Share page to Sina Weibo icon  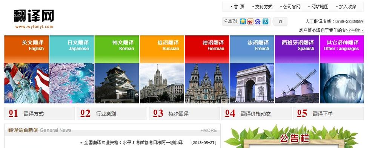[251, 21]
